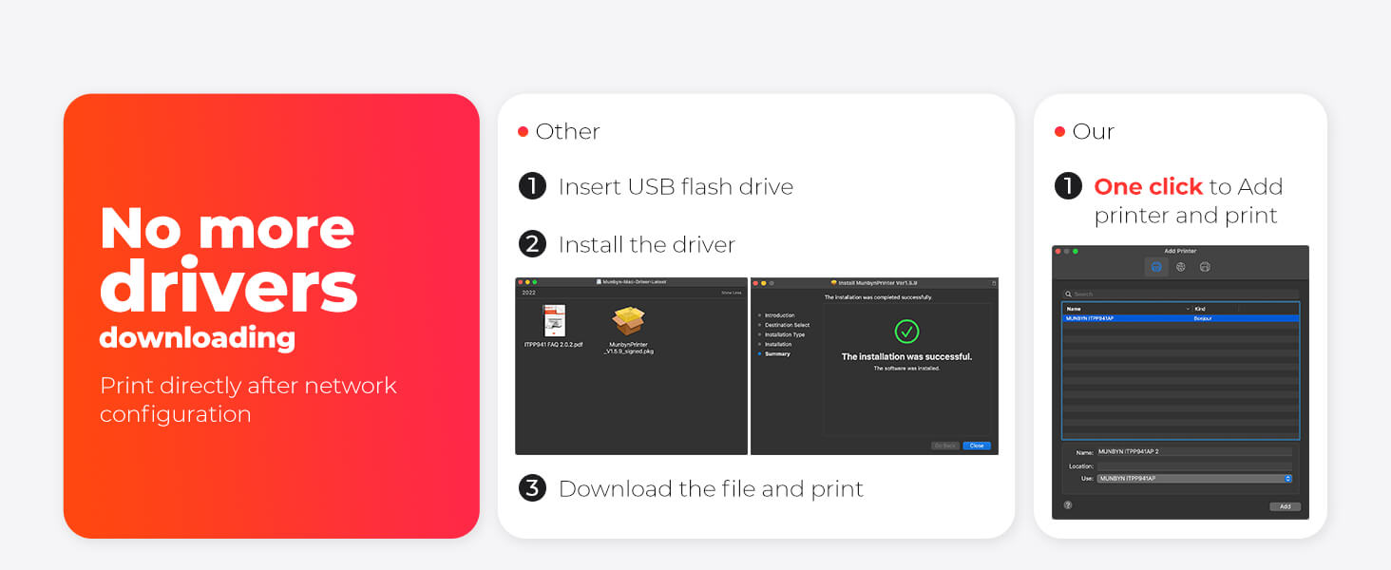Open the MunbynPrinter signed.pkg installer package
Screen dimensions: 1391x570
628,323
